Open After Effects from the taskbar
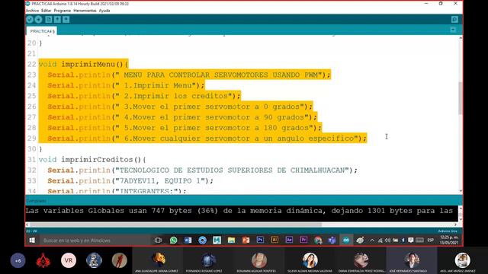 (289, 241)
